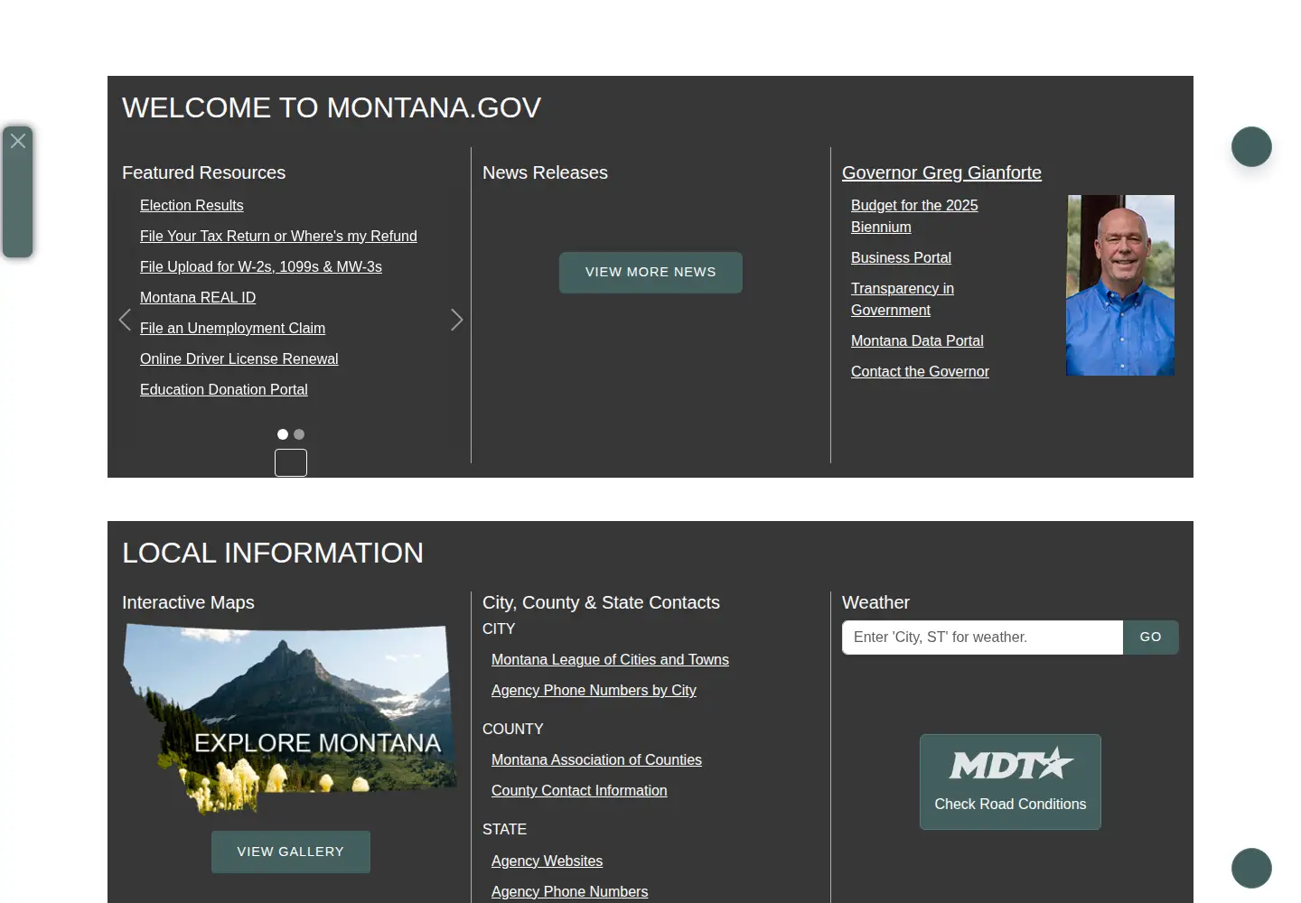Click the weather city input field
The height and width of the screenshot is (903, 1301).
pos(983,638)
